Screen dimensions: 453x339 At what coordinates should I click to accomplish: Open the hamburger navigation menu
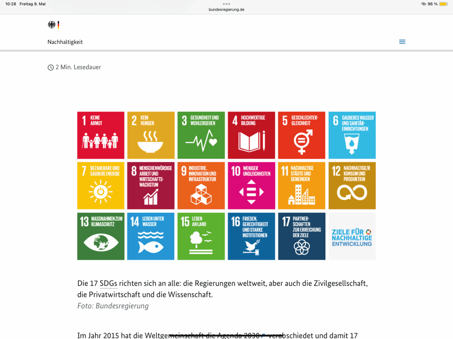pos(402,42)
